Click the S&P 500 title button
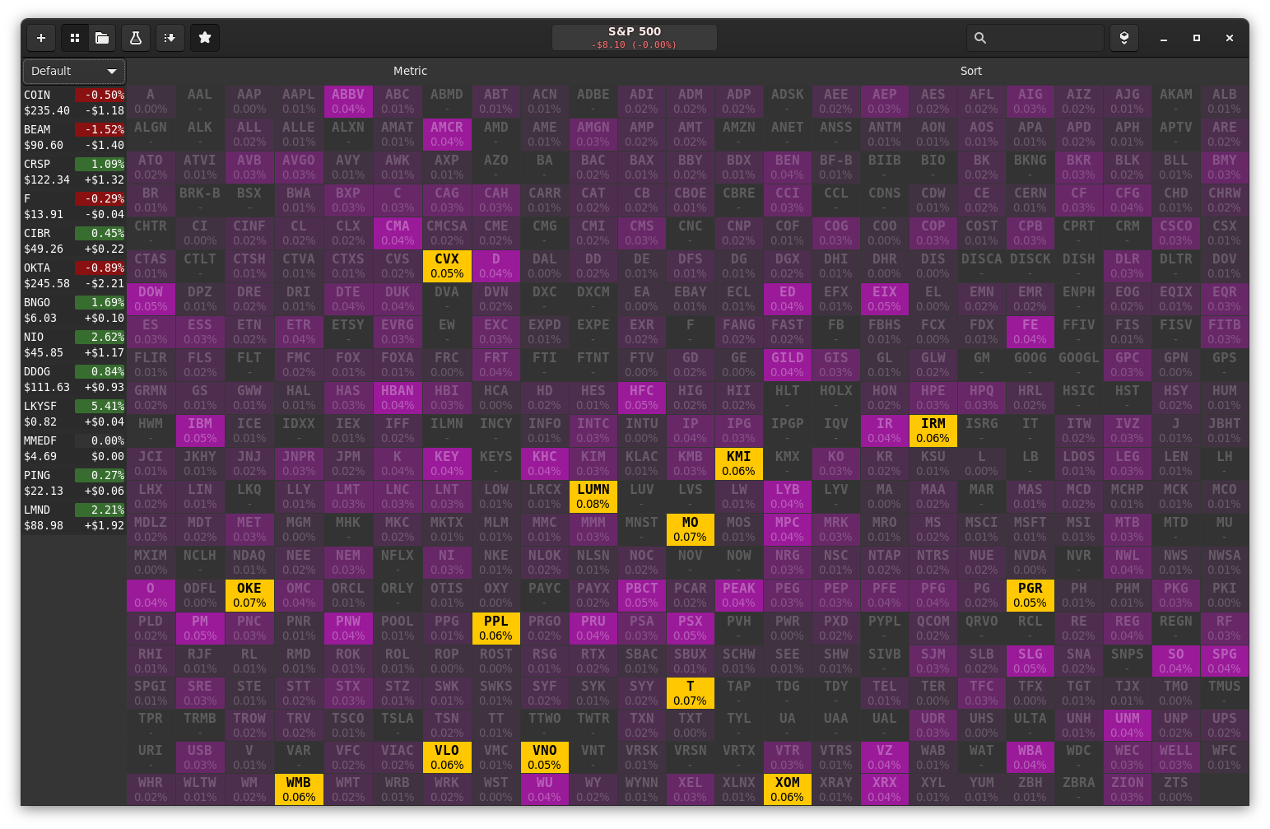The height and width of the screenshot is (829, 1270). point(634,37)
